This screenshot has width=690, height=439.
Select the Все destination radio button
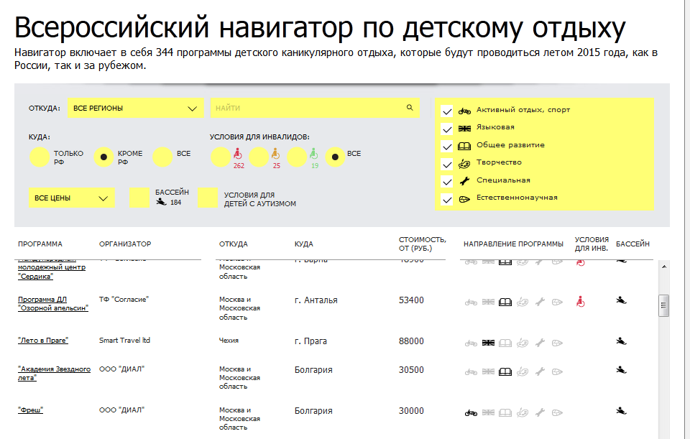tap(162, 157)
